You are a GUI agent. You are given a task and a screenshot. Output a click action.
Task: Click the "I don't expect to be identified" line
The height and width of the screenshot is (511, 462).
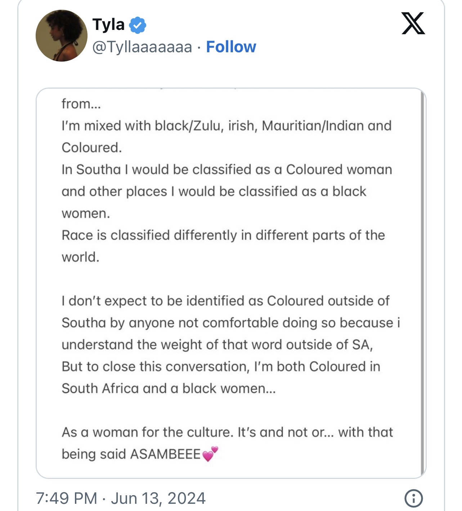click(x=225, y=301)
